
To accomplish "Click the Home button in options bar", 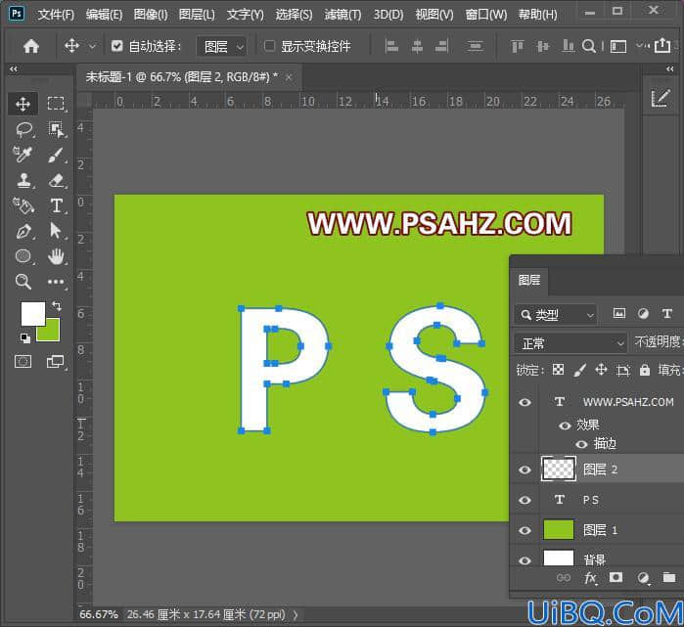I will [x=31, y=46].
